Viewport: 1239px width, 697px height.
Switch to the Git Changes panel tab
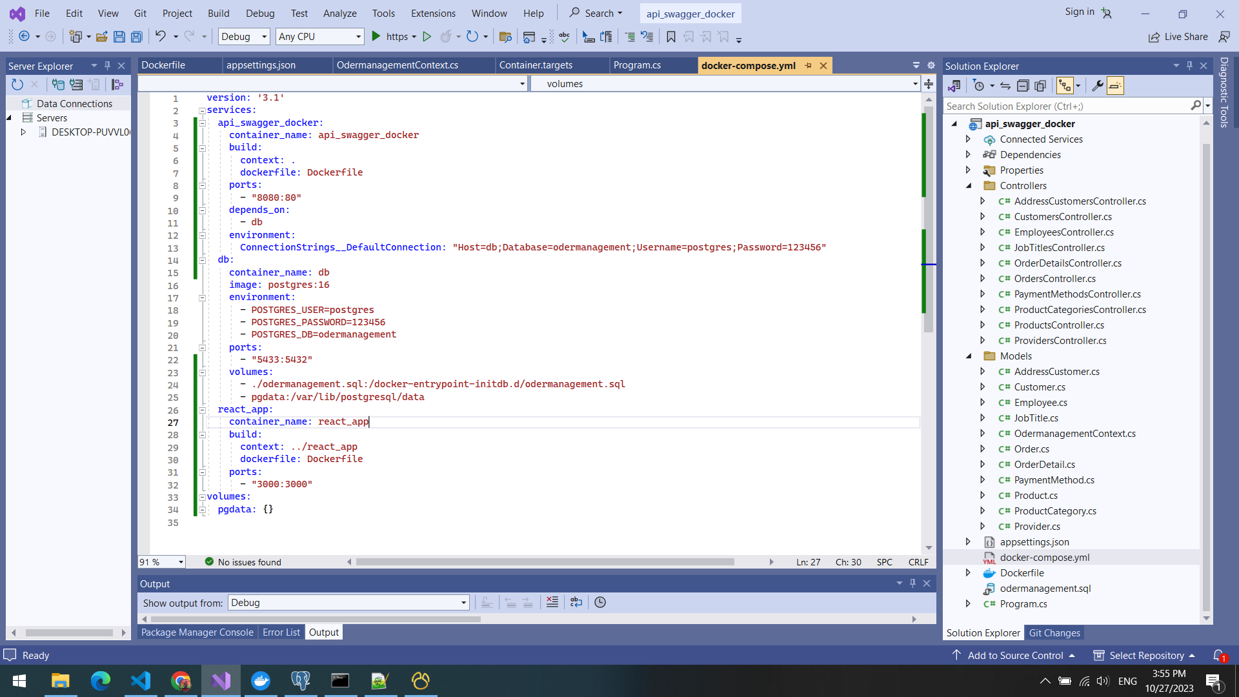click(x=1054, y=633)
